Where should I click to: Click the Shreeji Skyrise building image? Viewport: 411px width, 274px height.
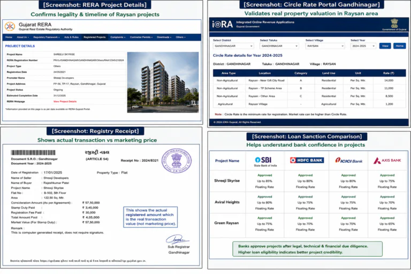pyautogui.click(x=163, y=82)
